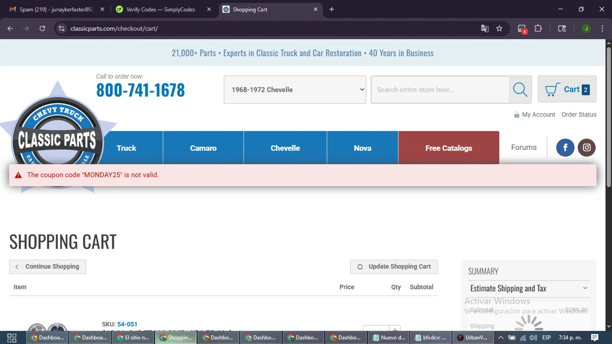
Task: Open SKU 54-051 product link
Action: click(x=127, y=324)
